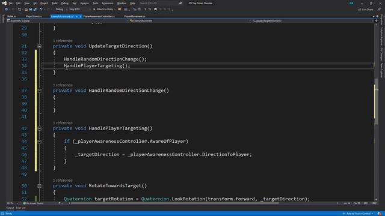Open the Error List panel tab
The image size is (385, 216).
pyautogui.click(x=20, y=208)
